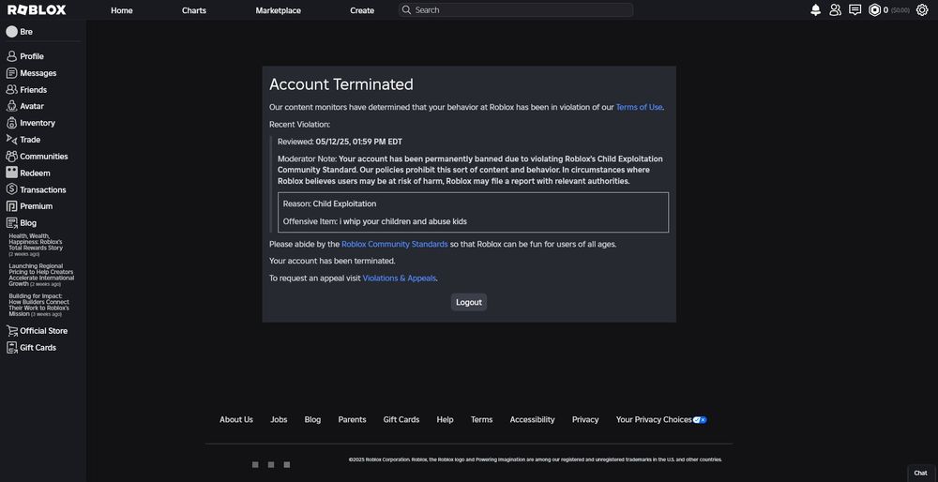Open the Terms of Use link
Screen dimensions: 938x482
(639, 107)
